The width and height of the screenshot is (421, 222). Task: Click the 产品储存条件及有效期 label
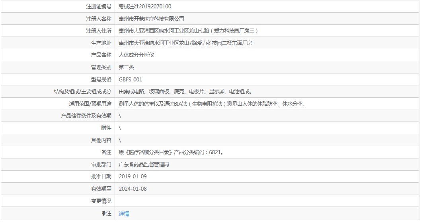coord(86,116)
